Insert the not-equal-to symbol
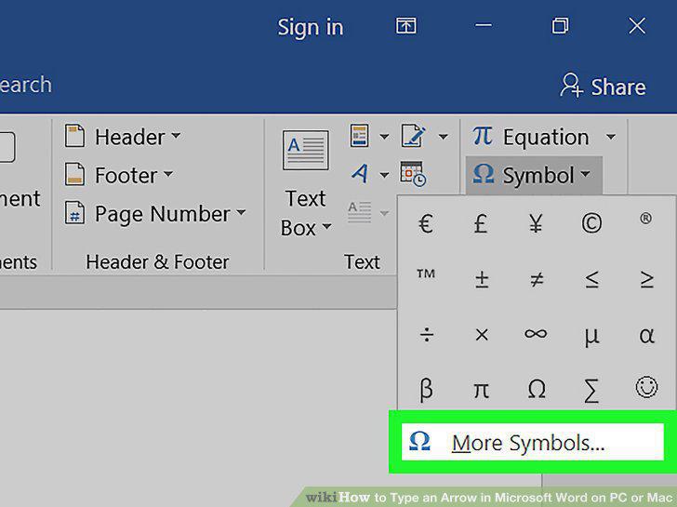Image resolution: width=677 pixels, height=507 pixels. point(537,279)
